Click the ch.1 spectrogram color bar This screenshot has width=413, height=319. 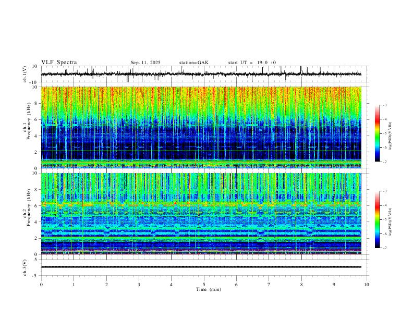point(377,133)
